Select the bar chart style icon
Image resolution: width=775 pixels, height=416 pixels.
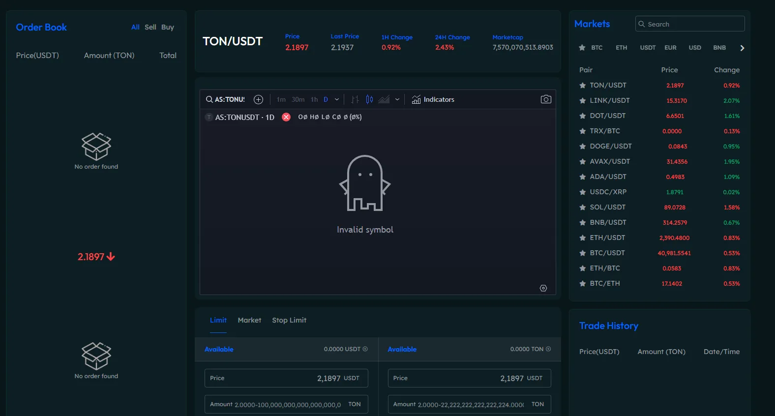(x=355, y=99)
